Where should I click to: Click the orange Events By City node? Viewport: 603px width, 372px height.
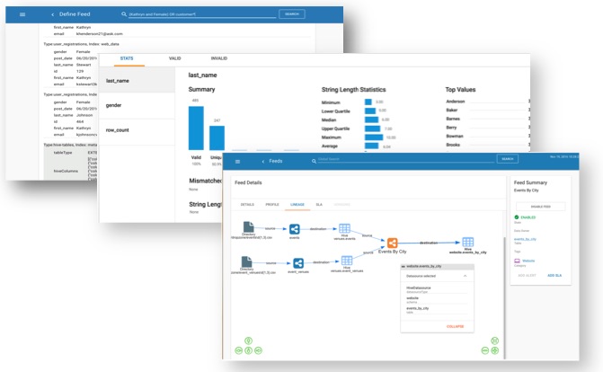392,244
